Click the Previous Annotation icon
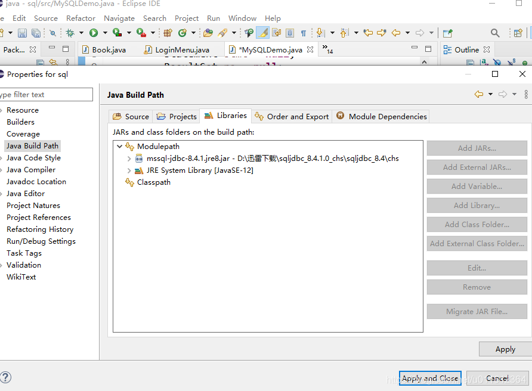The image size is (532, 391). tap(344, 33)
